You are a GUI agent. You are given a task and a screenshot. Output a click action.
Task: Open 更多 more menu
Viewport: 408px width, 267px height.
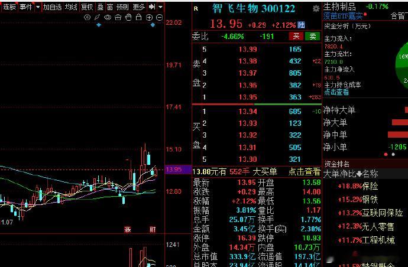(x=139, y=7)
